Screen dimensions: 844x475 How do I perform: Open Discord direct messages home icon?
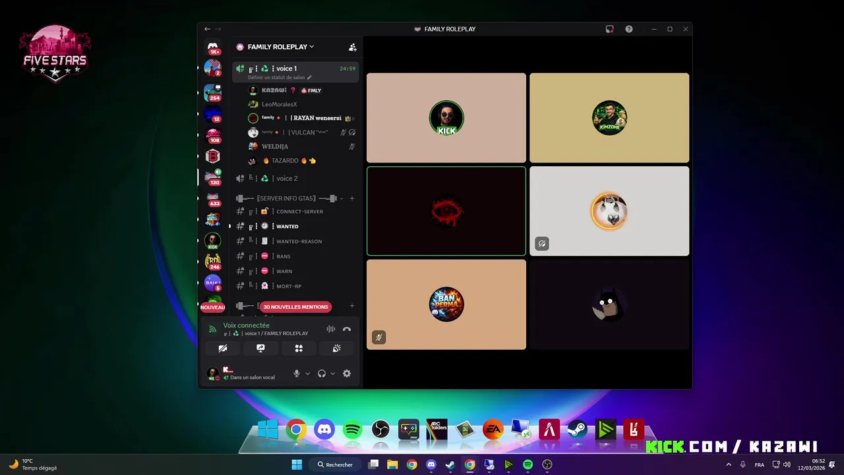[x=213, y=47]
